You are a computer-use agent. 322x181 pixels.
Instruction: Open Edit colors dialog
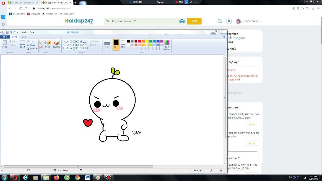coord(167,45)
